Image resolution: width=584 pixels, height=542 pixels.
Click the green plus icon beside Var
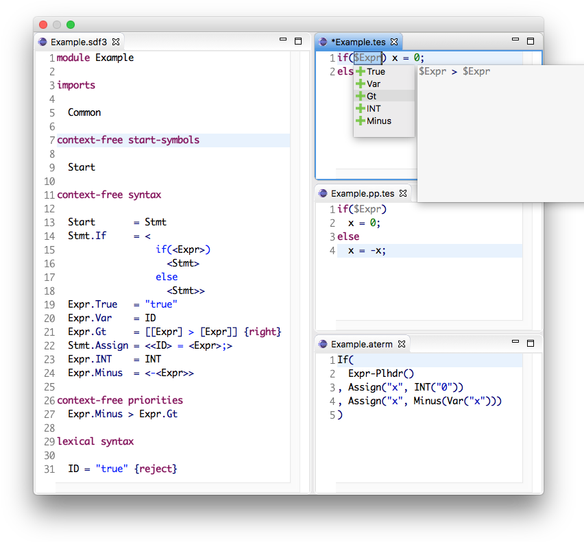click(x=360, y=84)
